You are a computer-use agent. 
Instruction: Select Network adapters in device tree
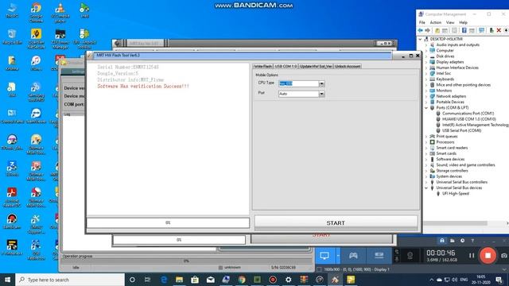coord(451,96)
